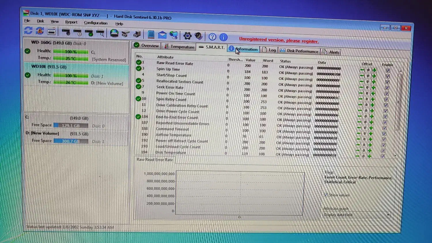
Task: Increase offset for Spin Up Time
Action: pyautogui.click(x=374, y=76)
